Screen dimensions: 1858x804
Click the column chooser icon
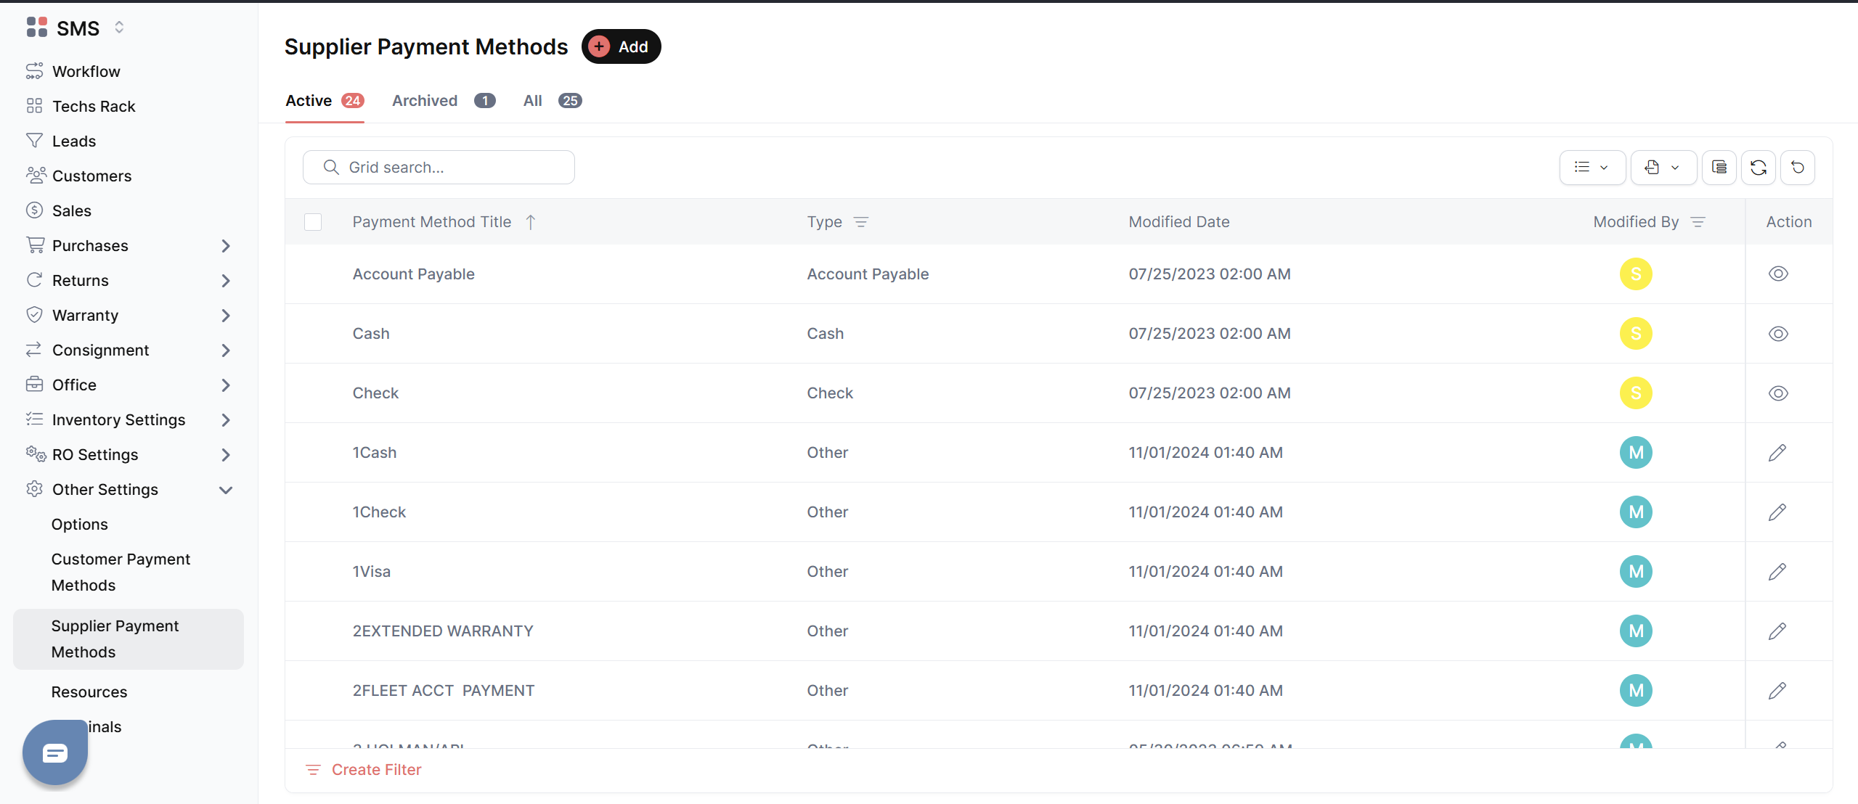click(x=1719, y=168)
